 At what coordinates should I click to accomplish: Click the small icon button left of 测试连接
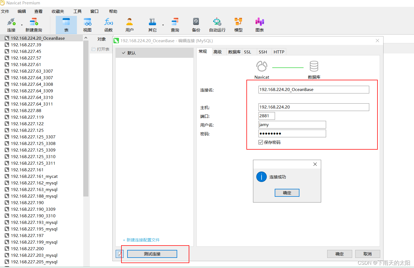point(120,254)
